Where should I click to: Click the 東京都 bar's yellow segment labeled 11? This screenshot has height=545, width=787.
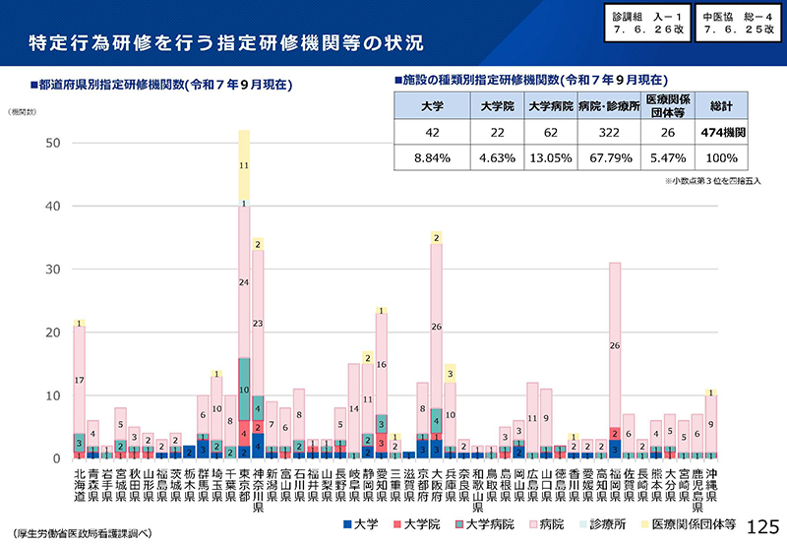pos(243,164)
